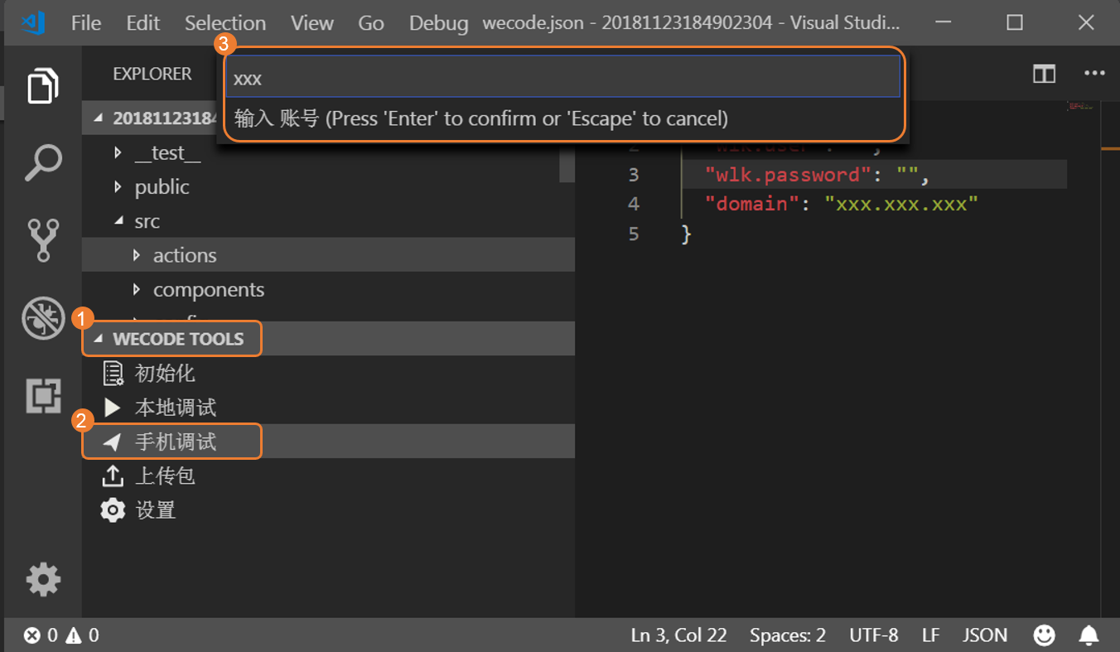Open the Debug menu
This screenshot has width=1120, height=652.
[438, 22]
